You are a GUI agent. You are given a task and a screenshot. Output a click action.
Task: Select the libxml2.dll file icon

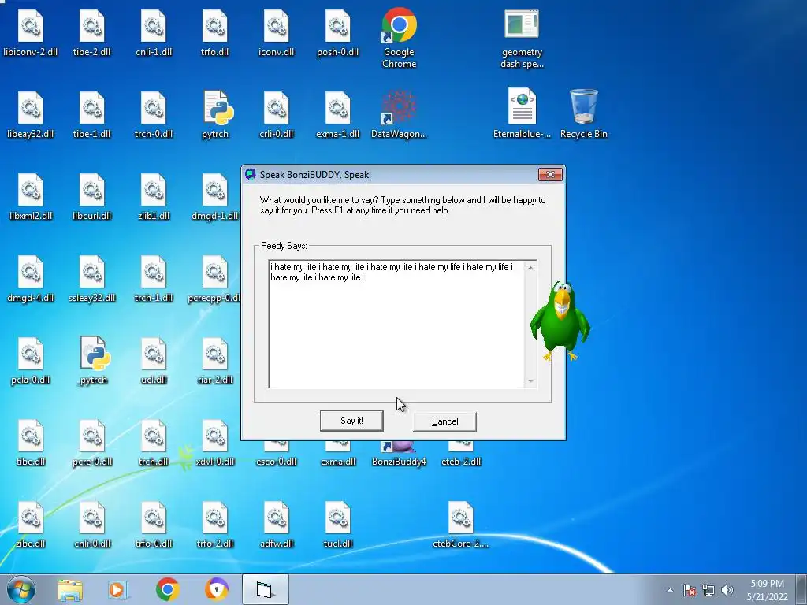[31, 196]
